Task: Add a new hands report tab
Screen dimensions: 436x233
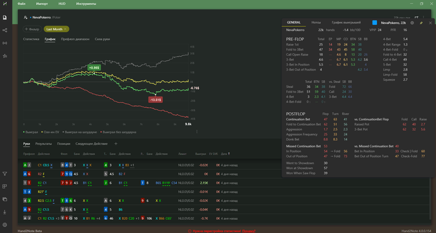Action: pyautogui.click(x=116, y=144)
